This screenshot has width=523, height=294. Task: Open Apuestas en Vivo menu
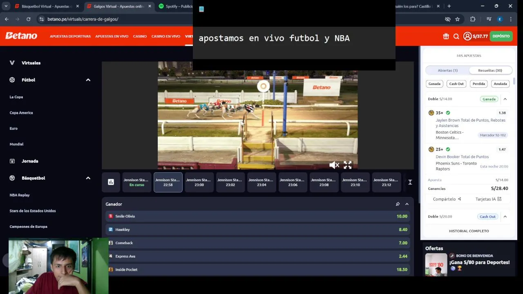[112, 36]
